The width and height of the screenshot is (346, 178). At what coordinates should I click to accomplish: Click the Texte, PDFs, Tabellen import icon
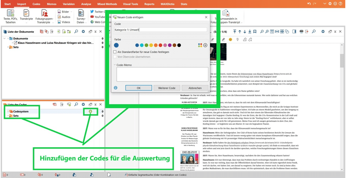[10, 13]
